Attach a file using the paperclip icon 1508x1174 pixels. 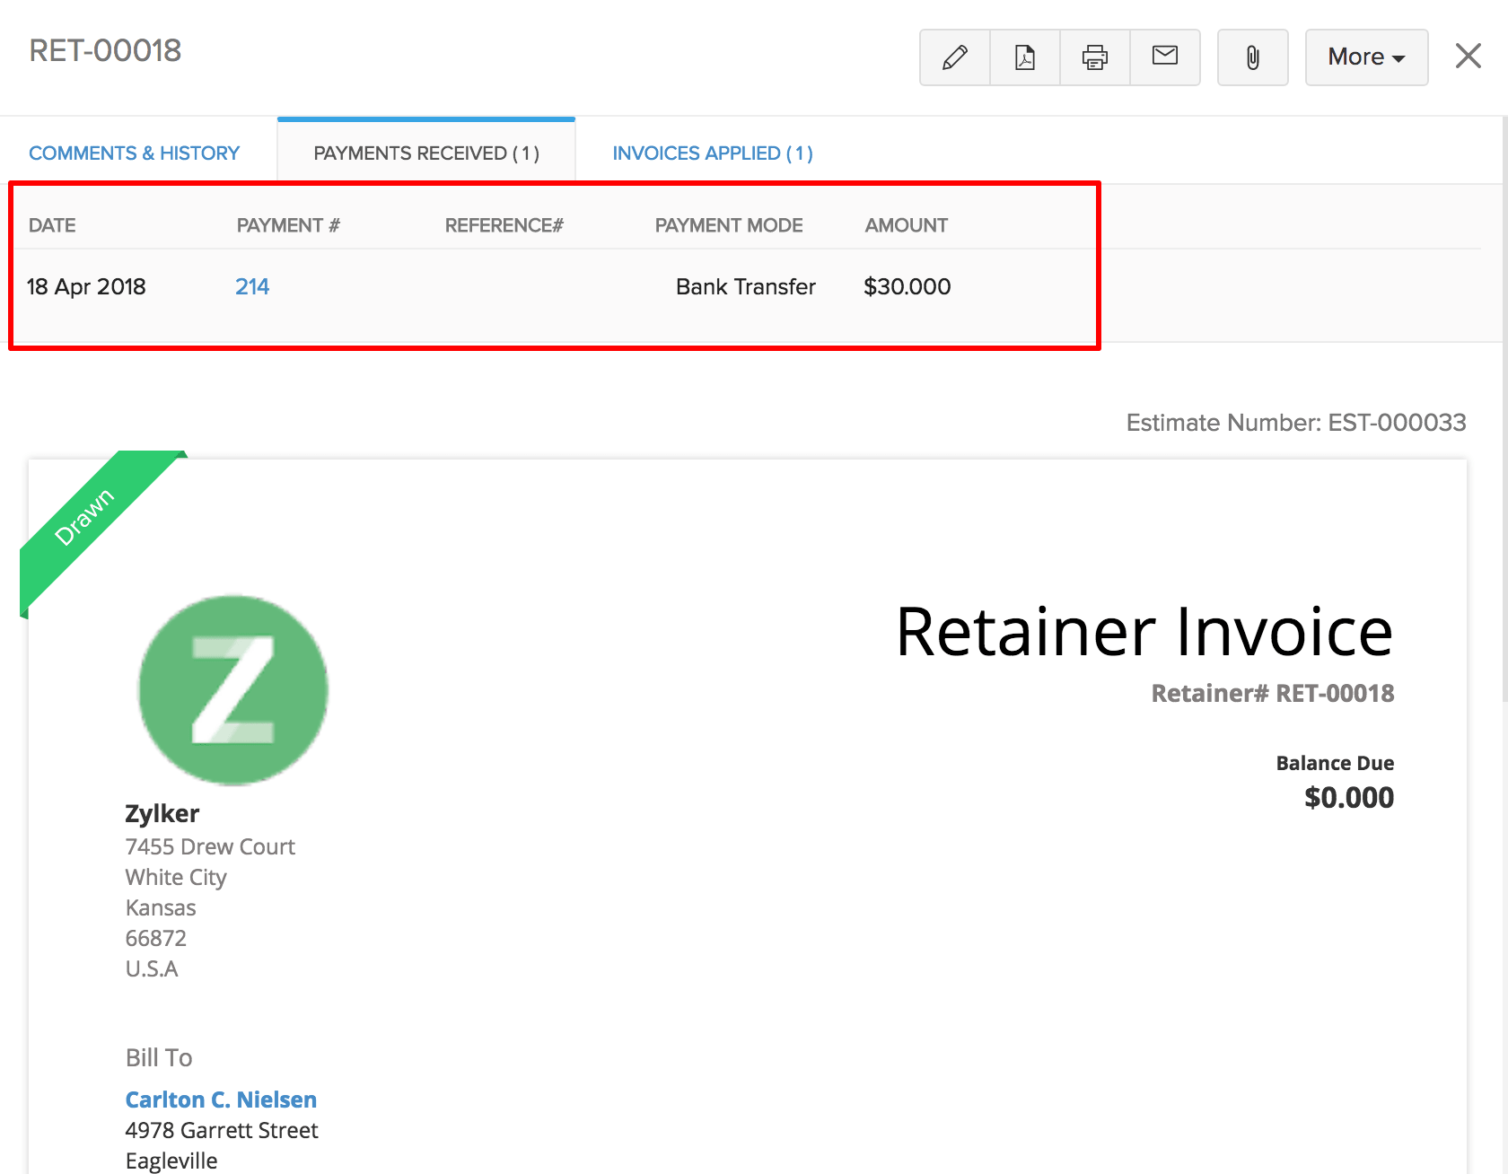(x=1253, y=57)
